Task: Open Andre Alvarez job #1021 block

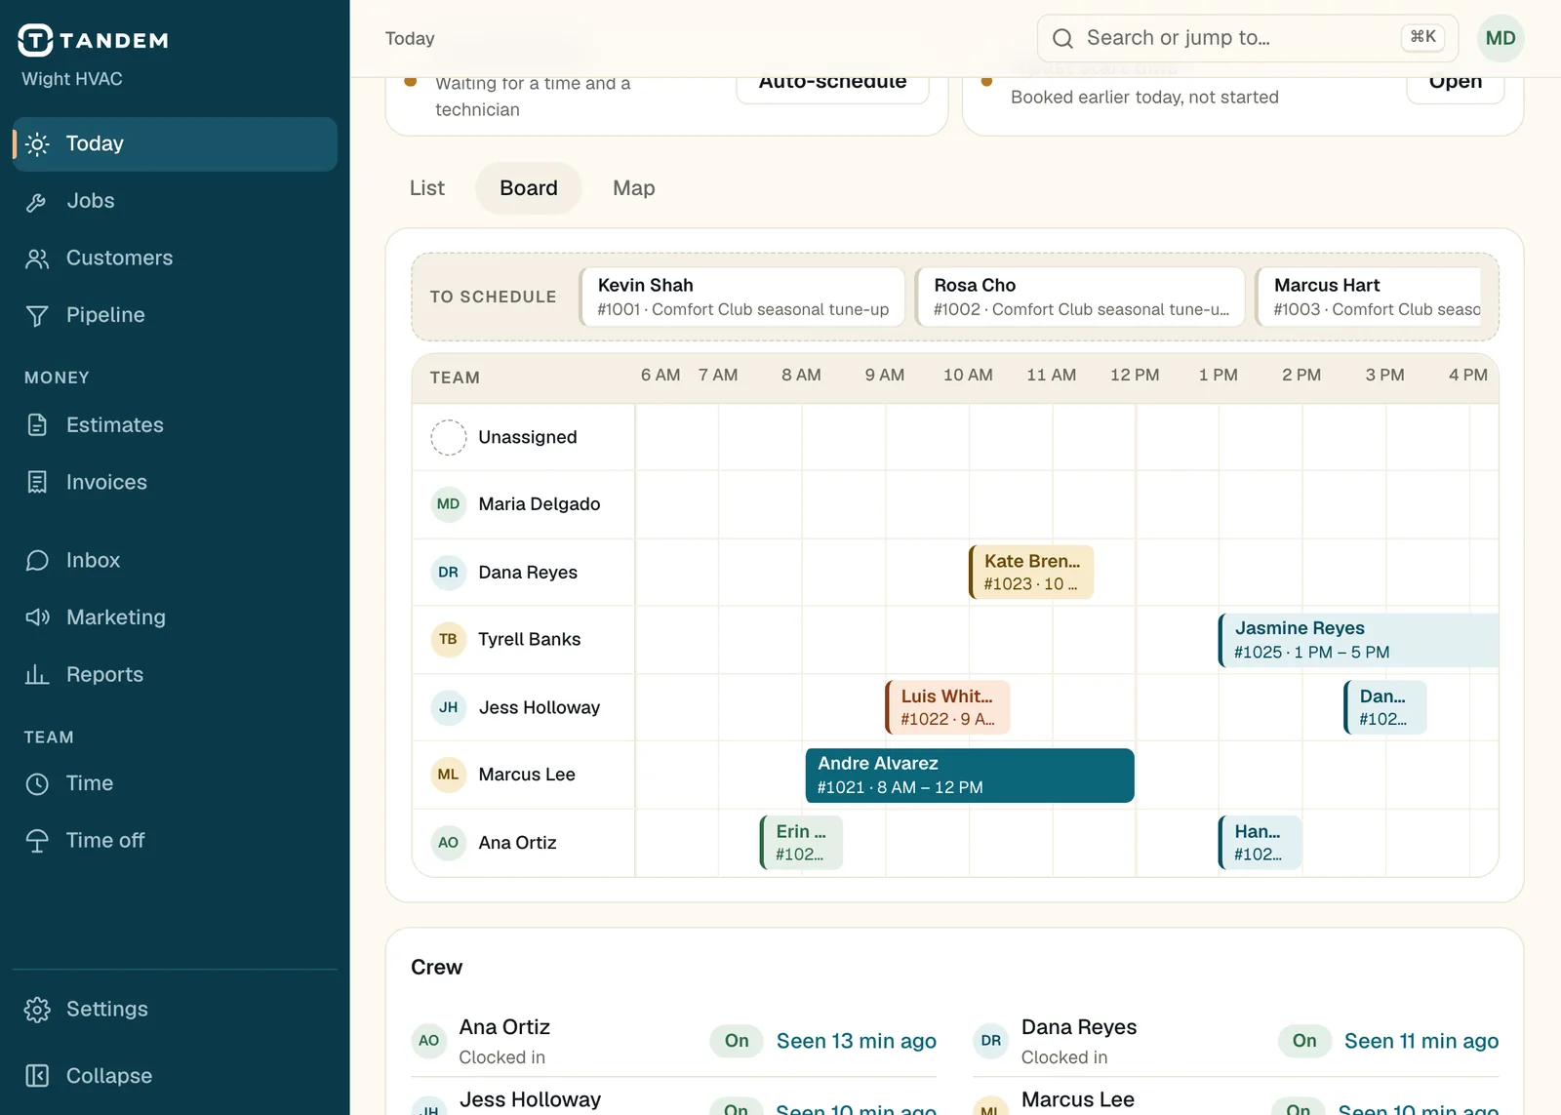Action: [970, 776]
